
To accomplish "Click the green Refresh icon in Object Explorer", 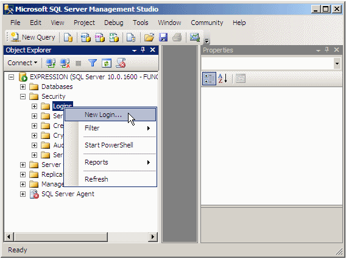I will coord(107,63).
